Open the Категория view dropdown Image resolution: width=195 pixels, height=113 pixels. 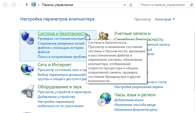tap(165, 19)
